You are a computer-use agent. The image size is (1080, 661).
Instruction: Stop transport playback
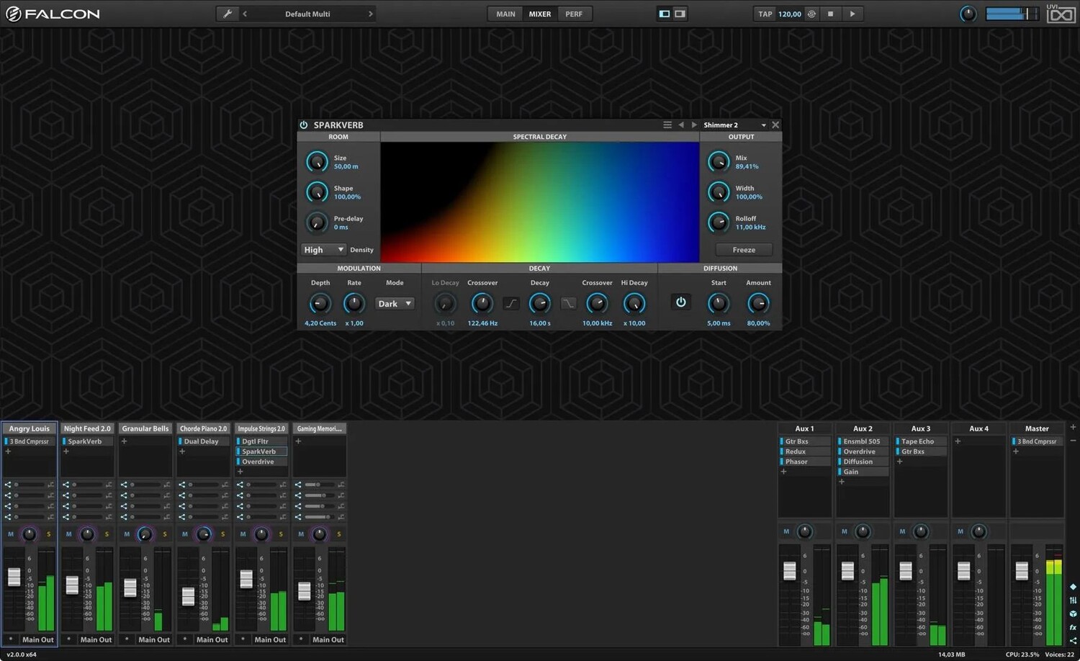tap(830, 14)
